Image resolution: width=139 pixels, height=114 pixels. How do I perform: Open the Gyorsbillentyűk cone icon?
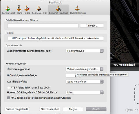tap(78, 8)
